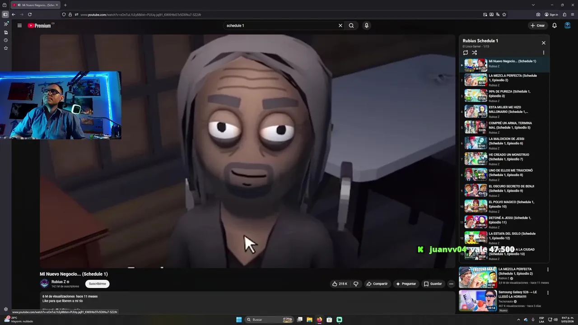Click the taskbar Buscar search box
The height and width of the screenshot is (325, 578).
(x=270, y=320)
